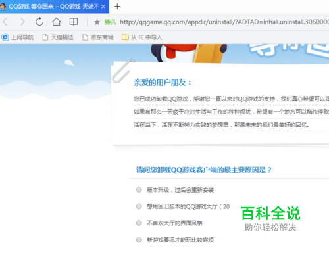Open the 京东商城 bookmark

click(x=98, y=37)
